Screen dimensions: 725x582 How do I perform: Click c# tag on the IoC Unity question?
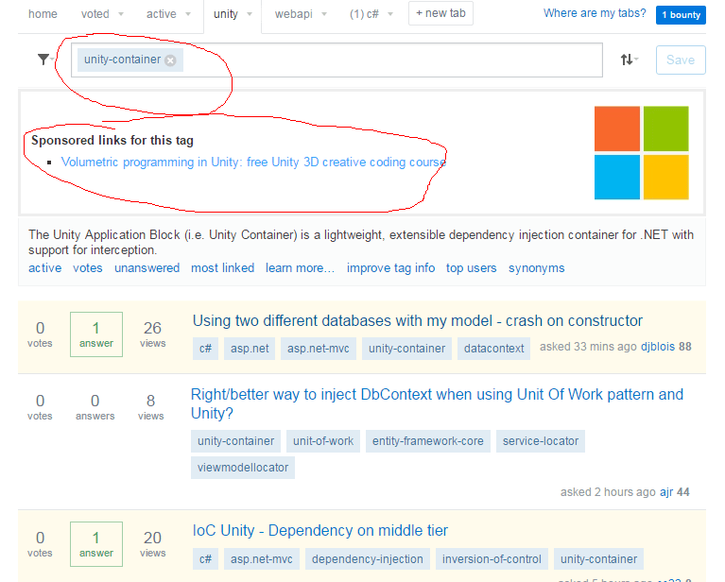[205, 559]
